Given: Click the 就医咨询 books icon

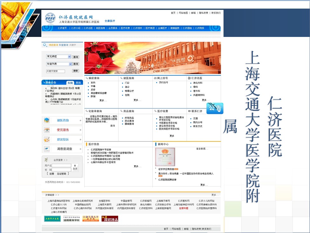Looking at the screenshot, I should tap(47, 120).
